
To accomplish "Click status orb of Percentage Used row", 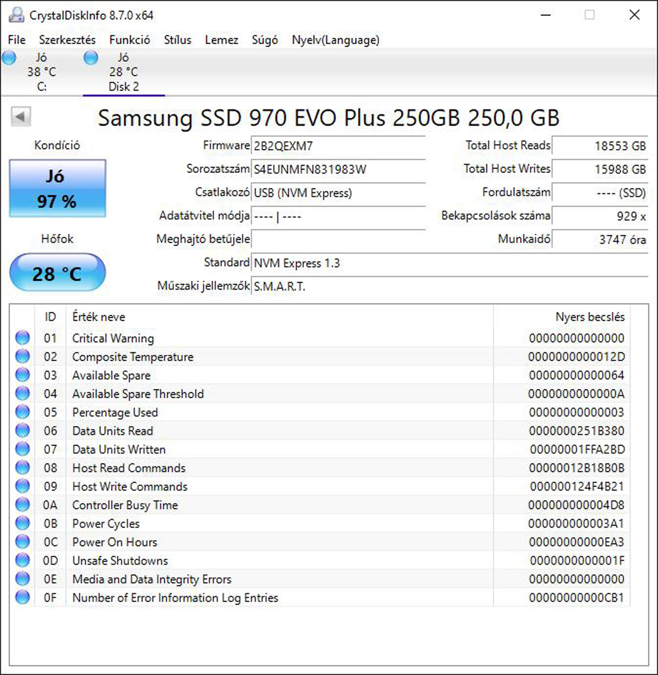I will [22, 412].
